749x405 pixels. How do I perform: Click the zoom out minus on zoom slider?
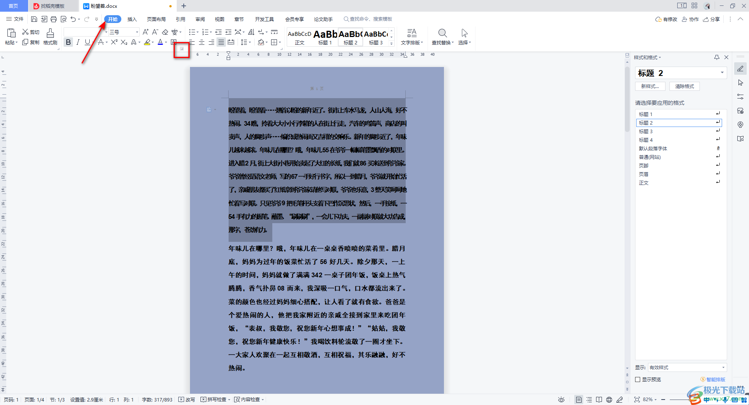[x=663, y=400]
